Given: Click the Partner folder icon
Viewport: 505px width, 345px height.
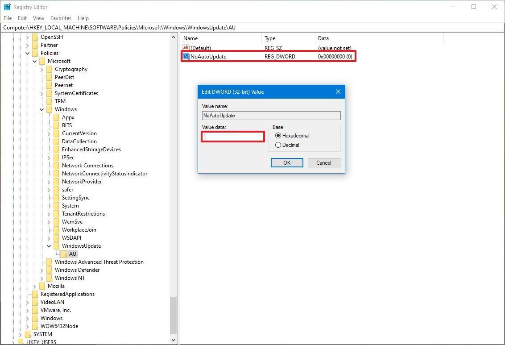Looking at the screenshot, I should [35, 45].
